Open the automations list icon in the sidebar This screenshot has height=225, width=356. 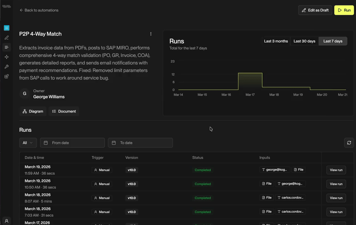6,47
